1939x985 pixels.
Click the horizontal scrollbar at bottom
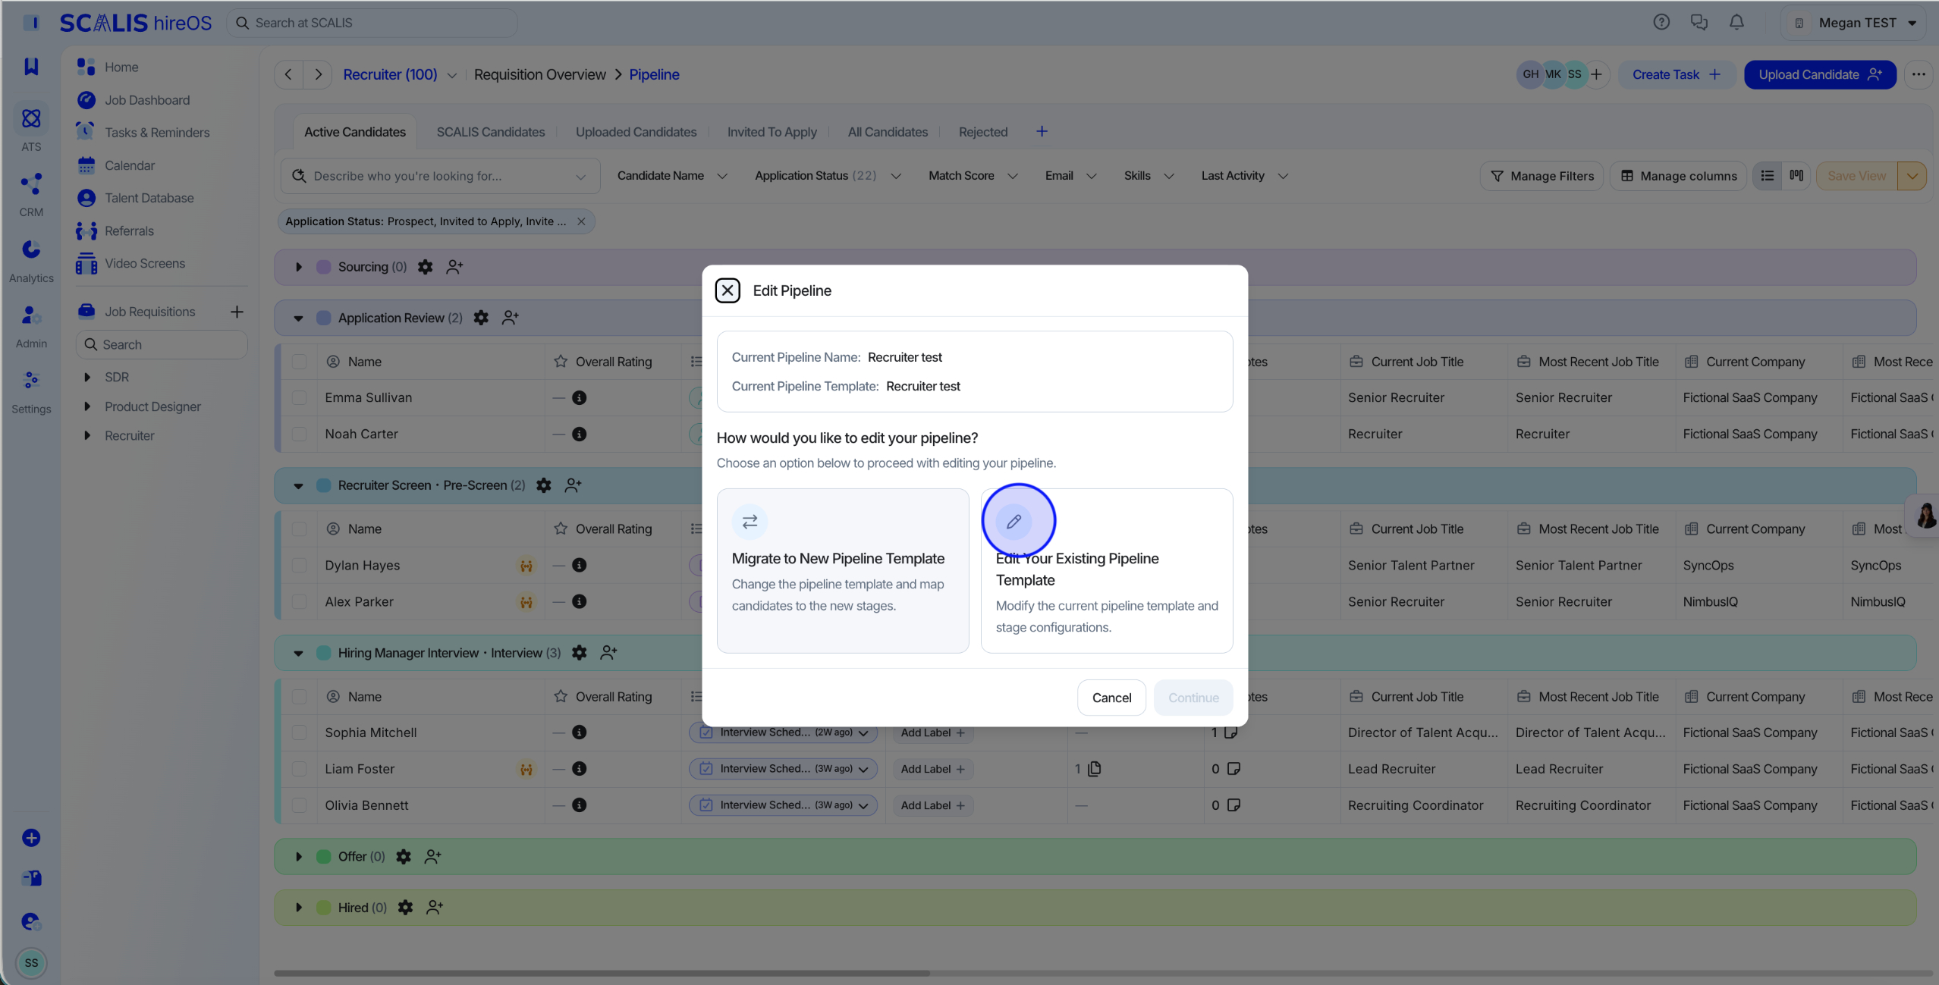coord(602,973)
